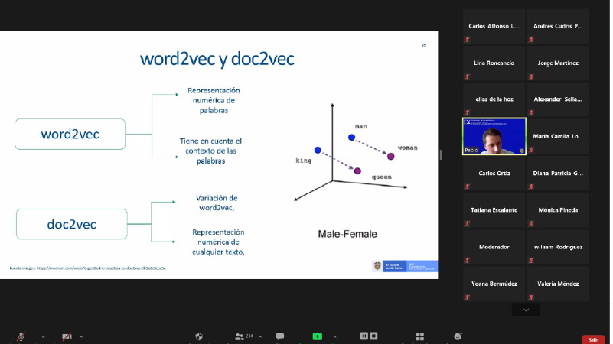The image size is (613, 344).
Task: Select the Alexander Sella... participant tile
Action: coord(558,99)
